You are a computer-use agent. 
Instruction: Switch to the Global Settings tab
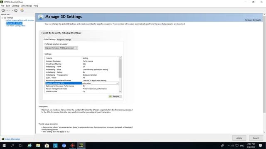49,39
